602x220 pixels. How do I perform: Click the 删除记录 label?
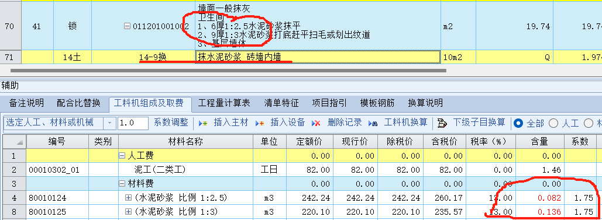(x=345, y=123)
